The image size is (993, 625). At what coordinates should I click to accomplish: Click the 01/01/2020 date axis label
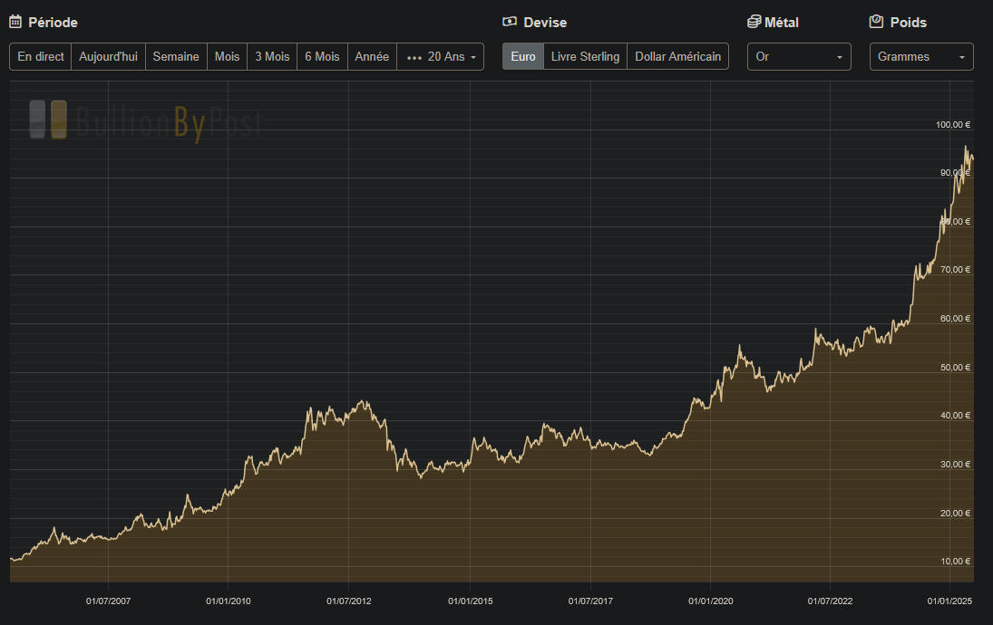pos(711,601)
